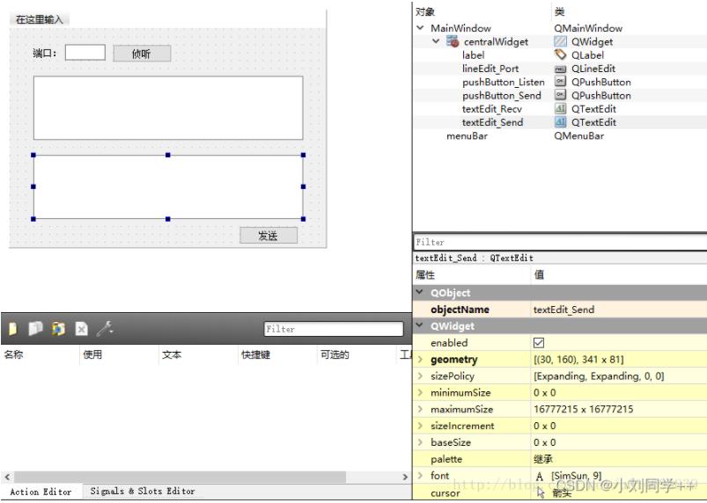Select textEdit_Send in object tree
Viewport: 707px width, 503px height.
click(x=492, y=122)
